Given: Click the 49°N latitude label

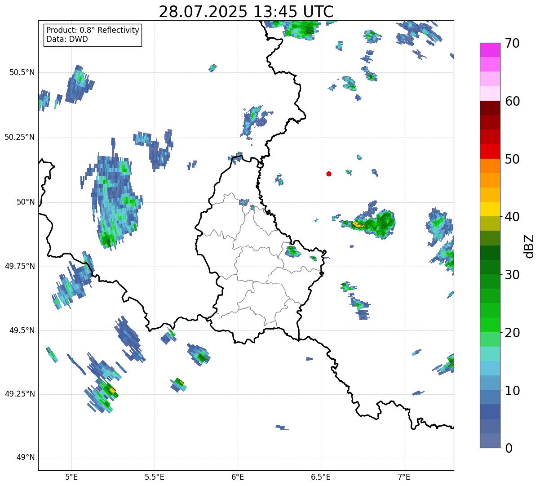Looking at the screenshot, I should pyautogui.click(x=26, y=457).
